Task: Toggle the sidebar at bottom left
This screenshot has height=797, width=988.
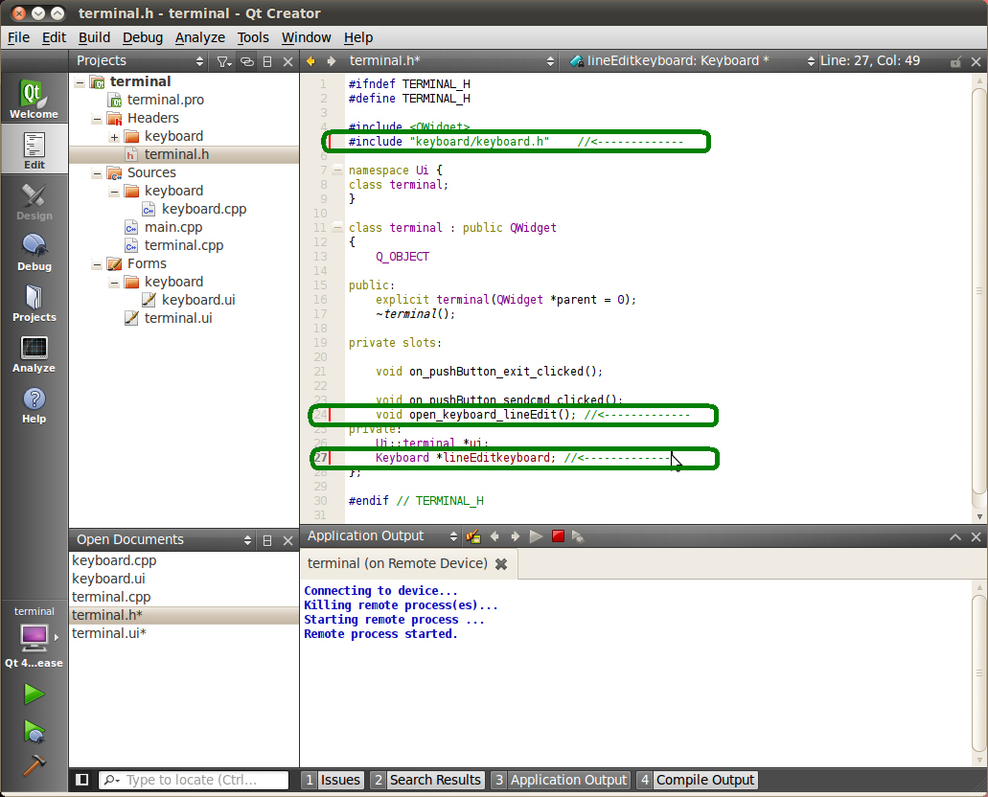Action: click(x=81, y=780)
